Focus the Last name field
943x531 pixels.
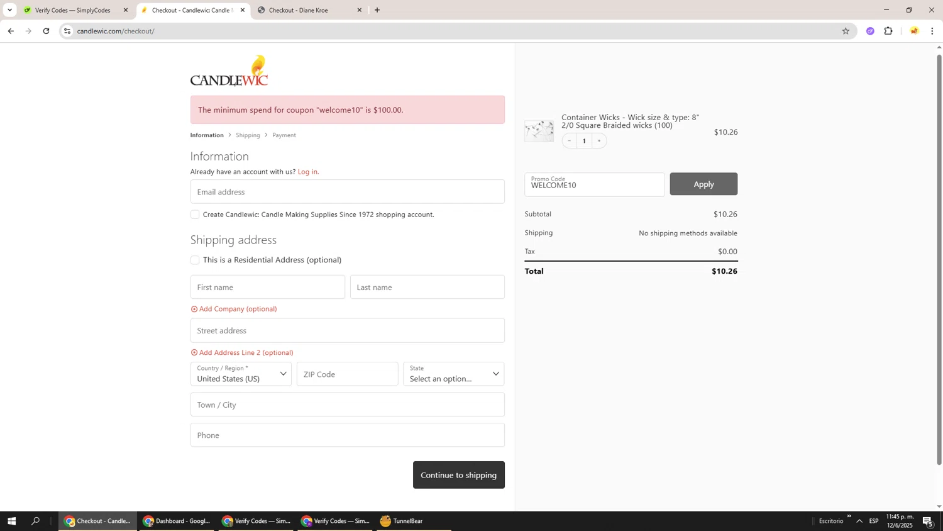coord(427,287)
